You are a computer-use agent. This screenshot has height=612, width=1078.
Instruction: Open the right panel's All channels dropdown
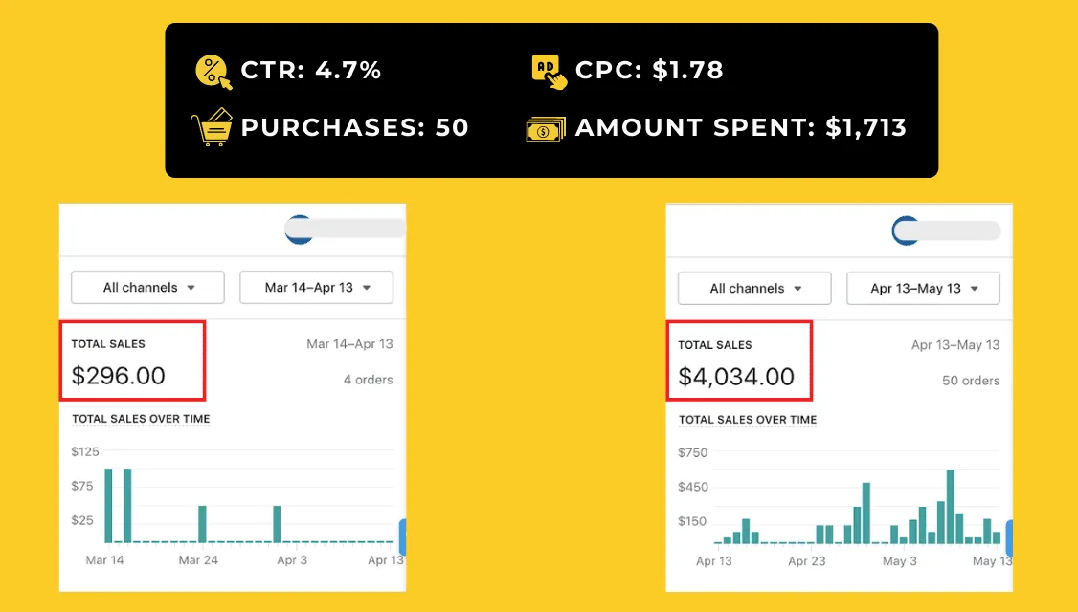[x=754, y=289]
